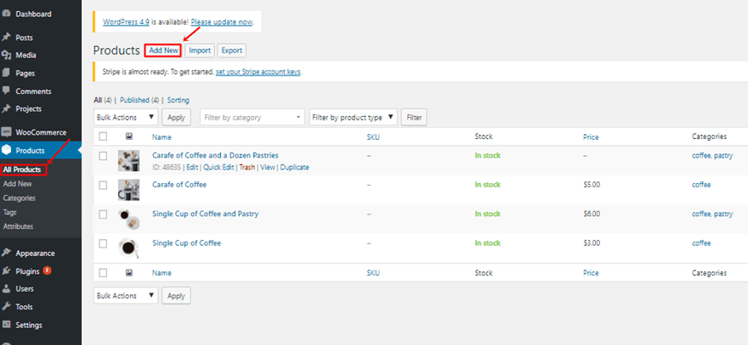Tick the select-all checkbox in table footer
This screenshot has width=748, height=345.
point(103,273)
